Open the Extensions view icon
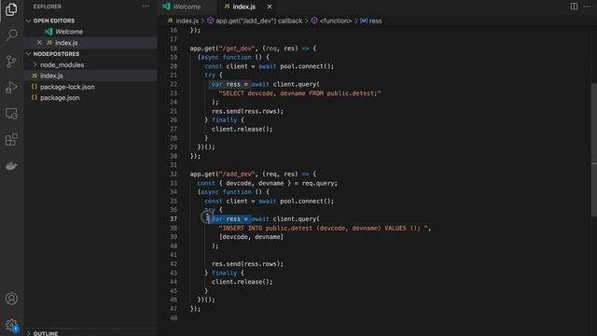Screen dimensions: 597x336 coord(11,139)
